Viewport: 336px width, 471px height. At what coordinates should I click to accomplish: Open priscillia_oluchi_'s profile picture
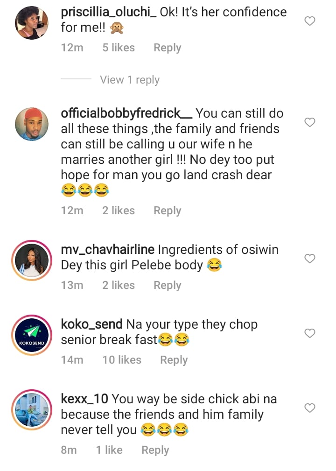[x=33, y=24]
